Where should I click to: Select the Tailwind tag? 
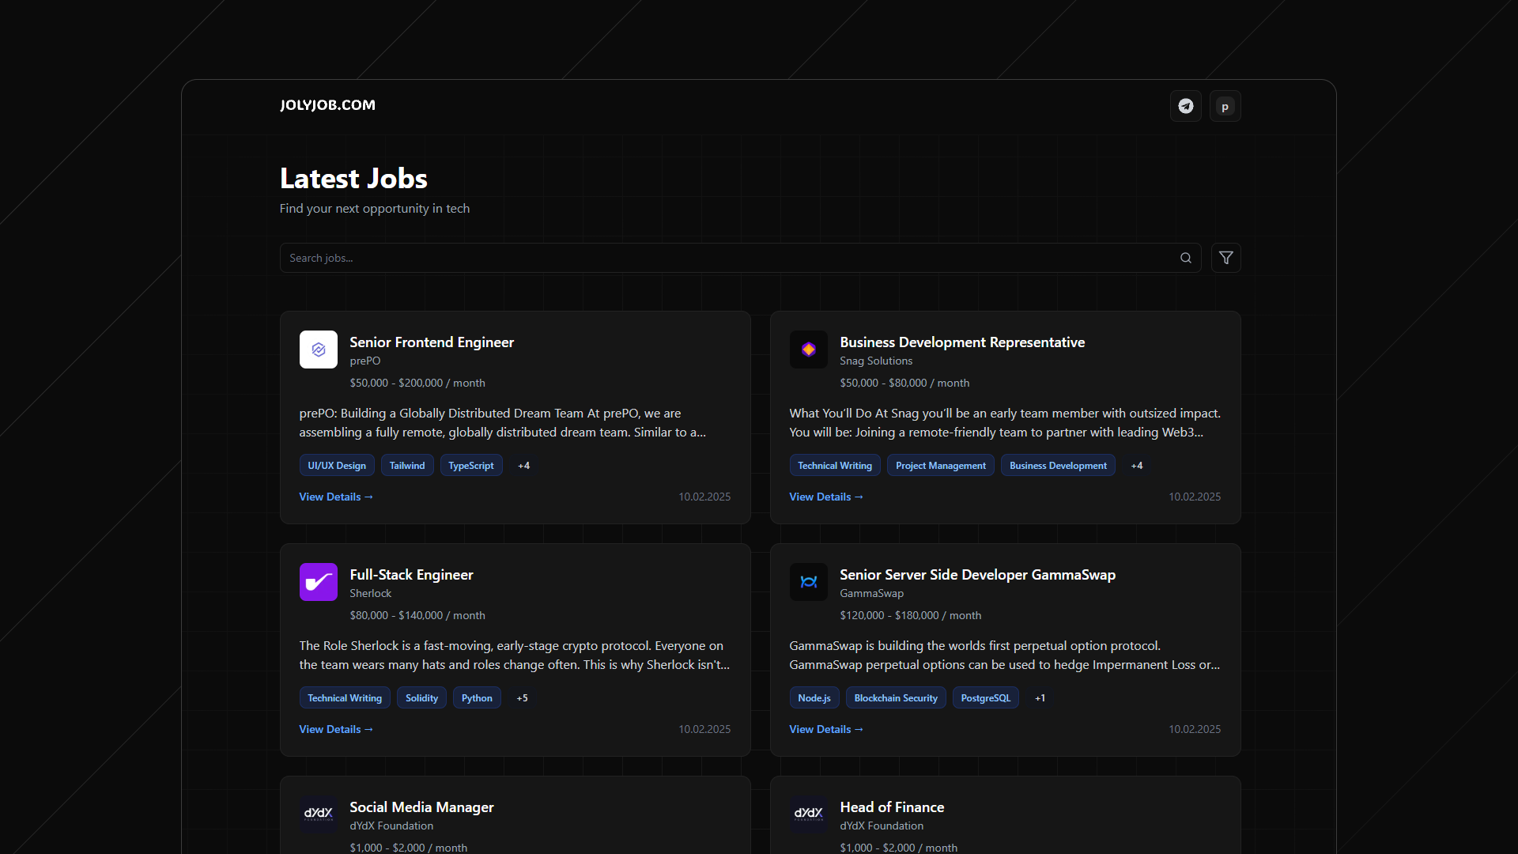click(x=407, y=466)
